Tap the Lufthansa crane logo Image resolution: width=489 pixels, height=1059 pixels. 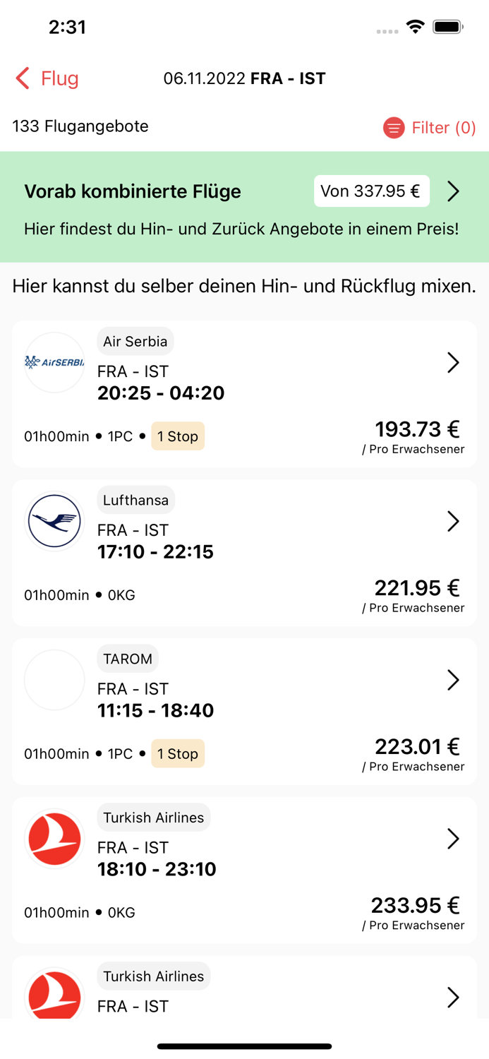point(54,522)
